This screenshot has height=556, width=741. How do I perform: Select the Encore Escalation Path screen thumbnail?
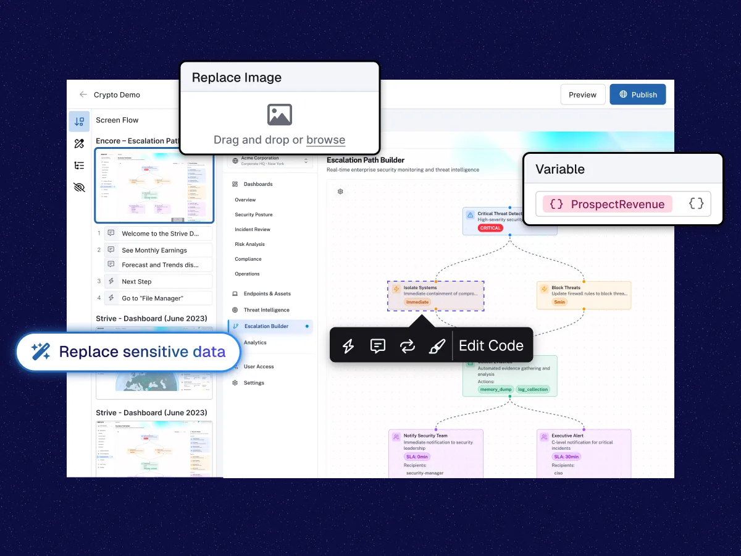(x=154, y=185)
